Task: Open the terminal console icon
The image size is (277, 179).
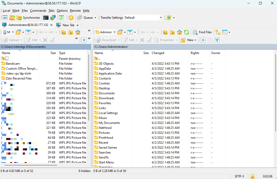Action: pyautogui.click(x=46, y=18)
